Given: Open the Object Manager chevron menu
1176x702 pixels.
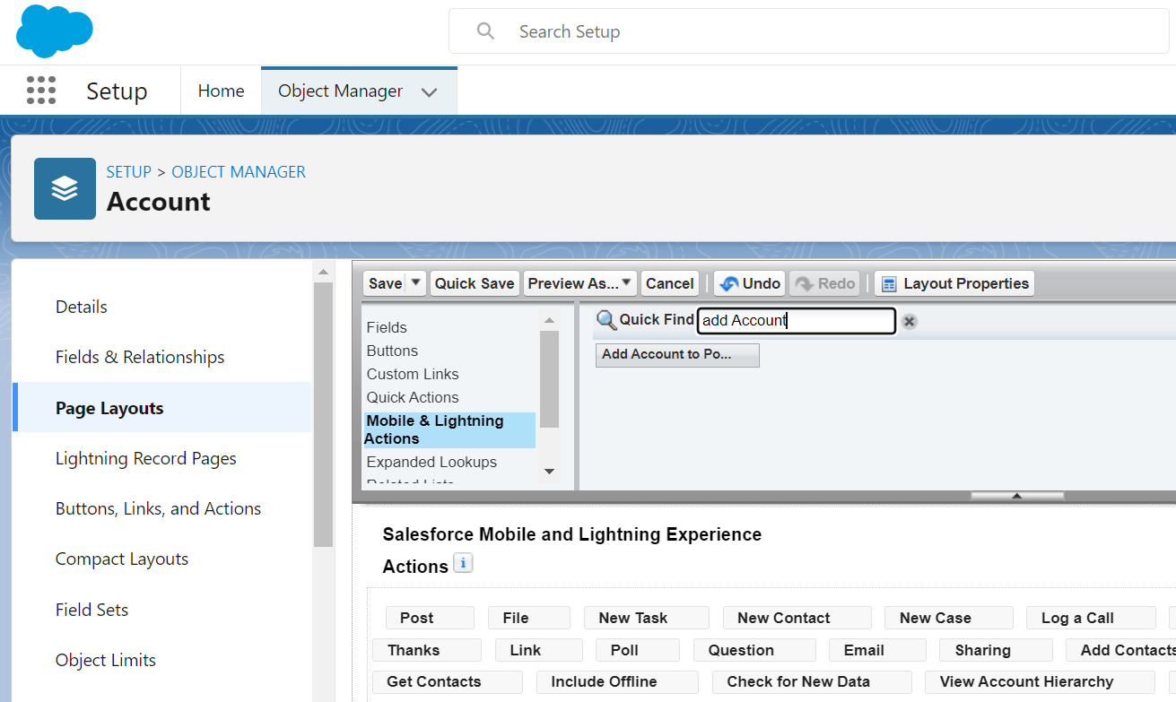Looking at the screenshot, I should [x=430, y=91].
